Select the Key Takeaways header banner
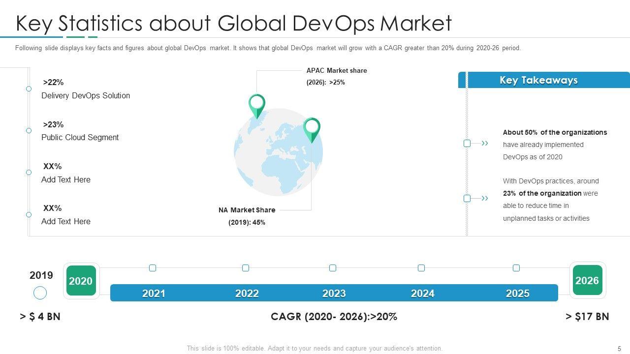Image resolution: width=630 pixels, height=354 pixels. [x=544, y=80]
